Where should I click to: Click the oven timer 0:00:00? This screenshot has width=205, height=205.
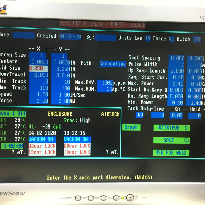click(x=12, y=146)
